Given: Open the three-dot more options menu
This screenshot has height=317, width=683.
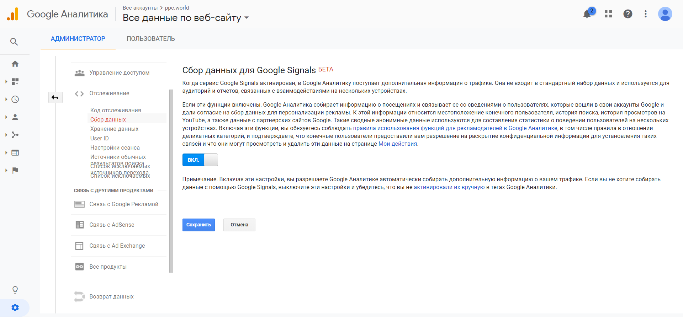Looking at the screenshot, I should (646, 14).
